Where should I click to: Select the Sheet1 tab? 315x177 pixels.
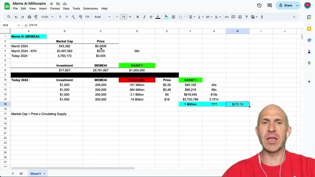pos(37,174)
